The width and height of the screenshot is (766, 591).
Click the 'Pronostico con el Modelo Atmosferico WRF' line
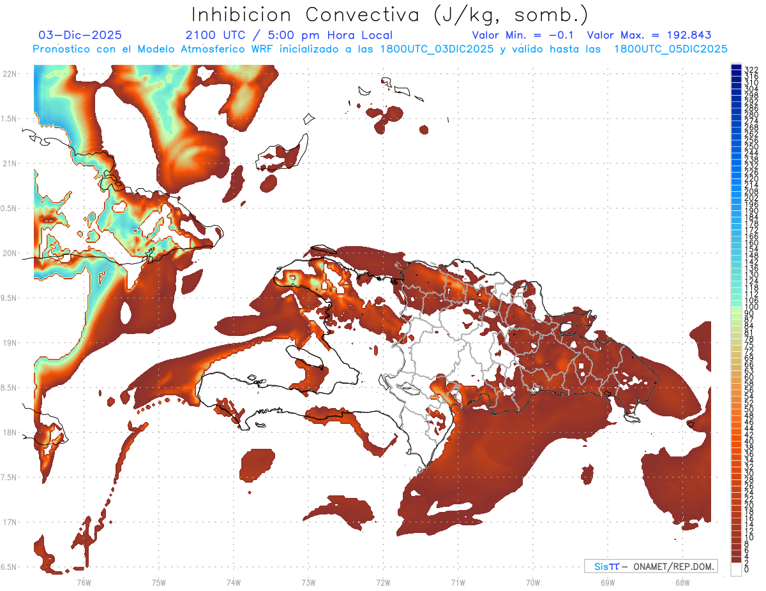click(x=380, y=49)
